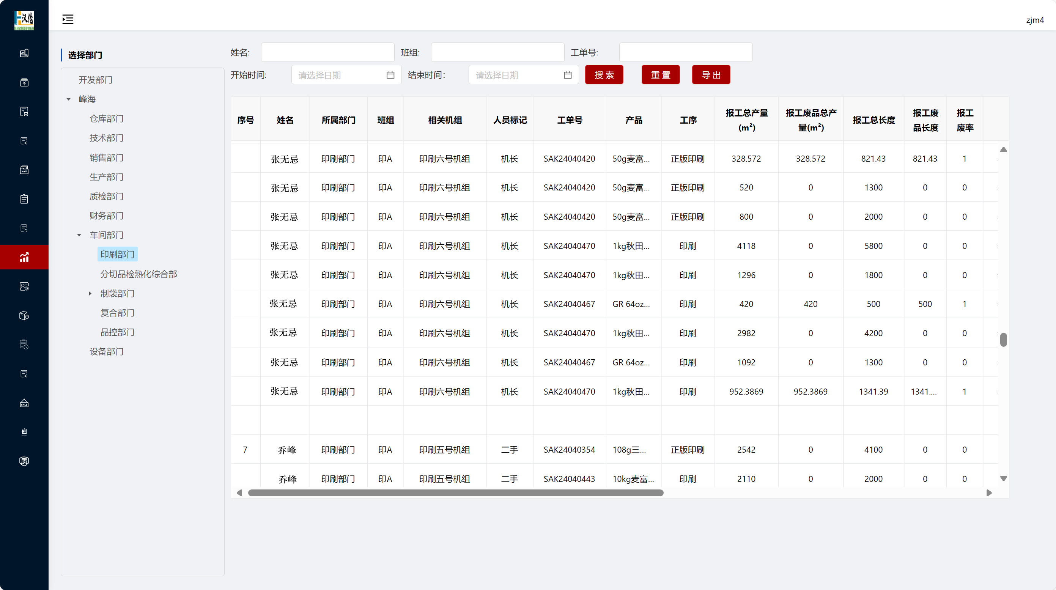Open the yen wallet sidebar icon
Image resolution: width=1056 pixels, height=590 pixels.
[24, 82]
